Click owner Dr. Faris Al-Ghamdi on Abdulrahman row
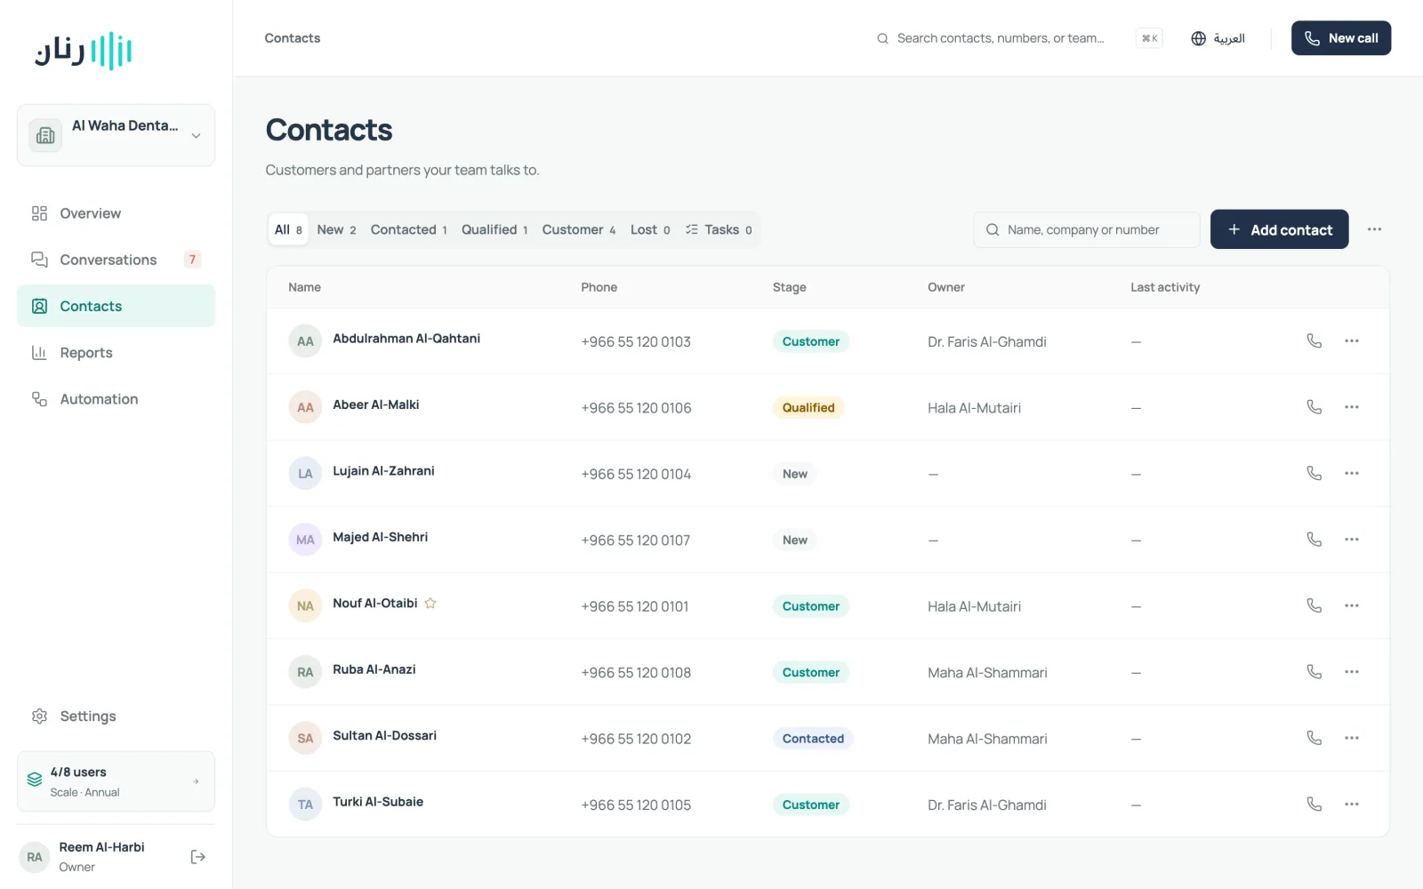This screenshot has width=1423, height=889. (986, 342)
